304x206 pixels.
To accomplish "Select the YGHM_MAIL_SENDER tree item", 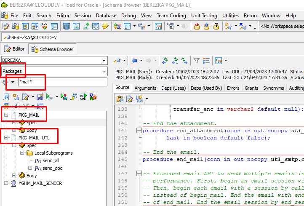I will [40, 183].
